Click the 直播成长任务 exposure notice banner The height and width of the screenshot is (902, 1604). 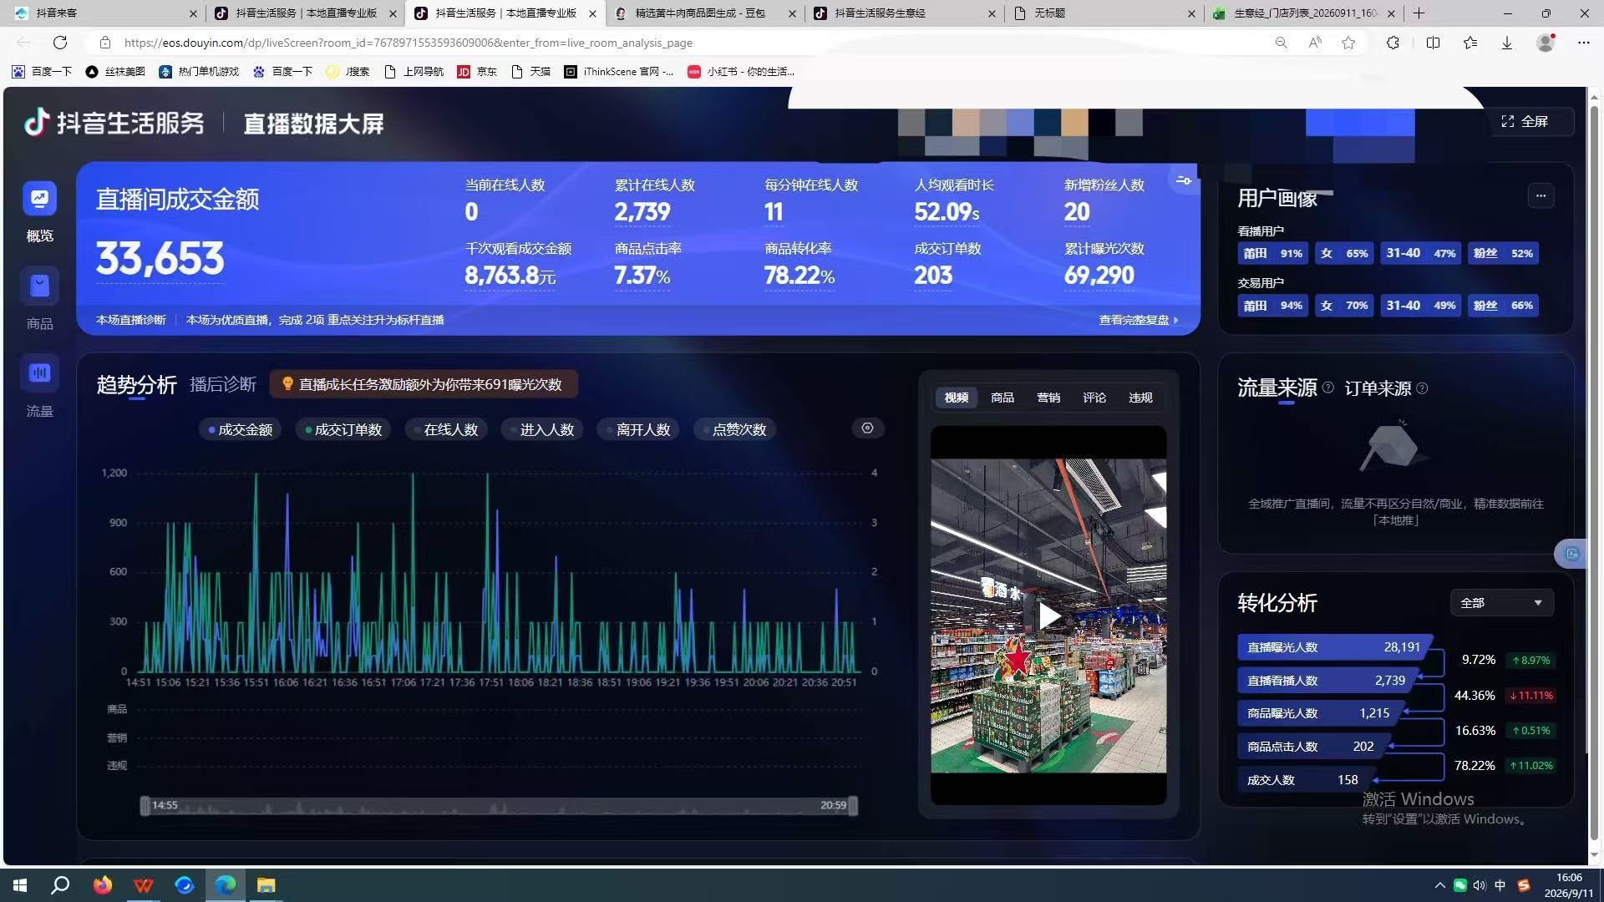pos(424,384)
